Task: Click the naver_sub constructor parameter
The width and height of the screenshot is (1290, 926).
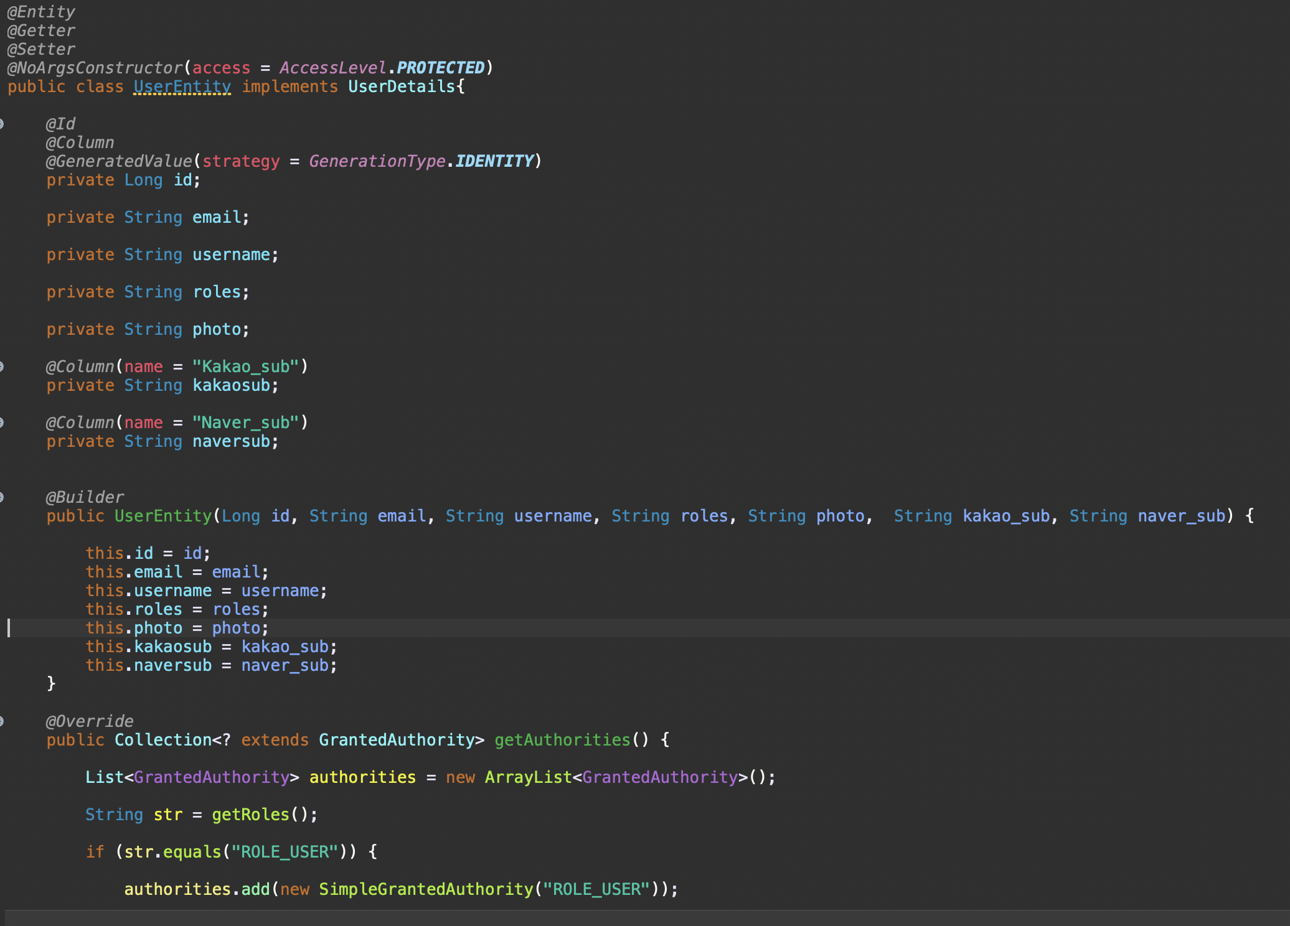Action: coord(1181,516)
